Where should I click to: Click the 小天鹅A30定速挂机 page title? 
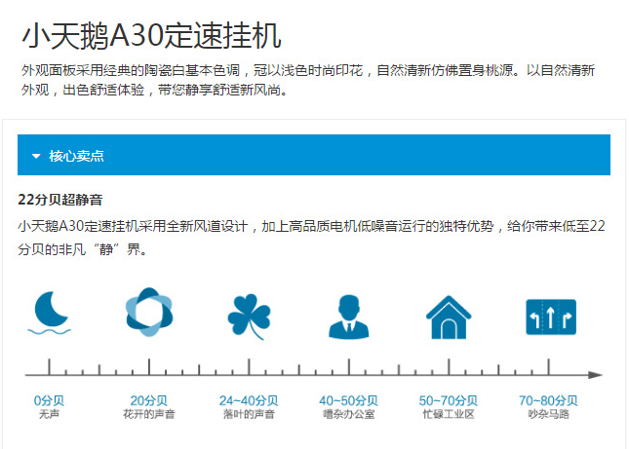point(151,36)
